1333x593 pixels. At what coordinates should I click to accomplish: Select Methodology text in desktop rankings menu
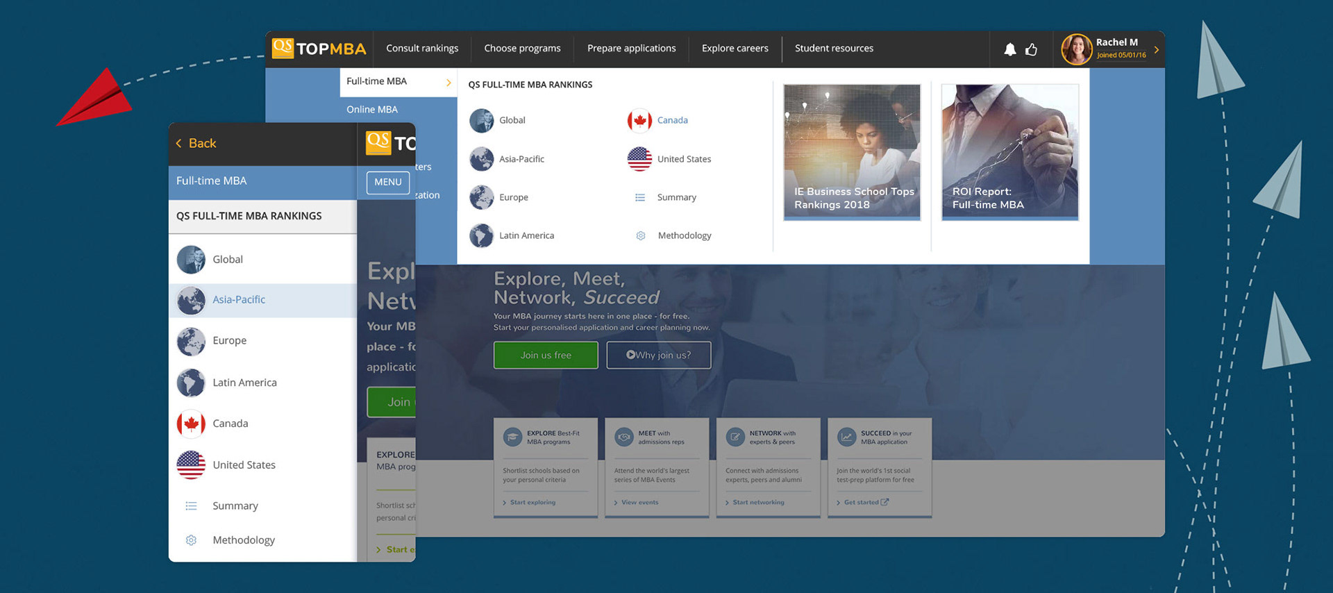click(x=685, y=235)
